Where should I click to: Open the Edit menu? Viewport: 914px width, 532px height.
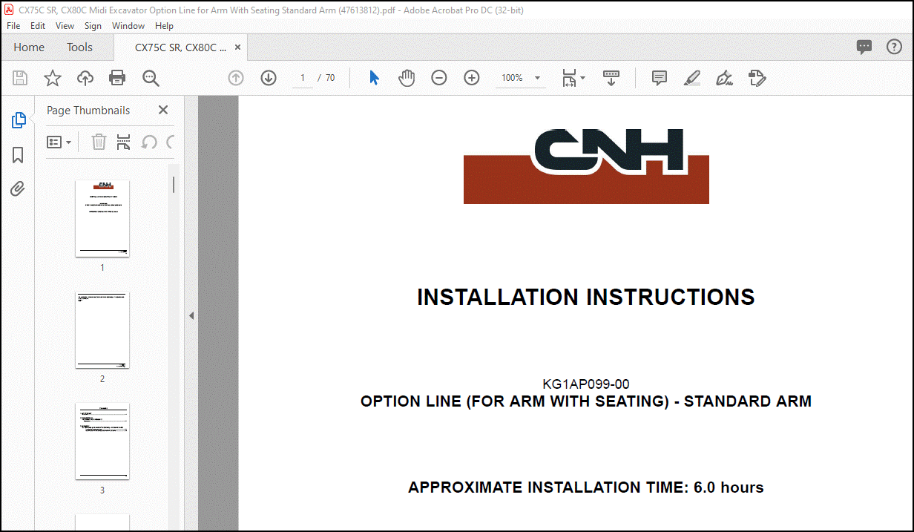point(38,26)
